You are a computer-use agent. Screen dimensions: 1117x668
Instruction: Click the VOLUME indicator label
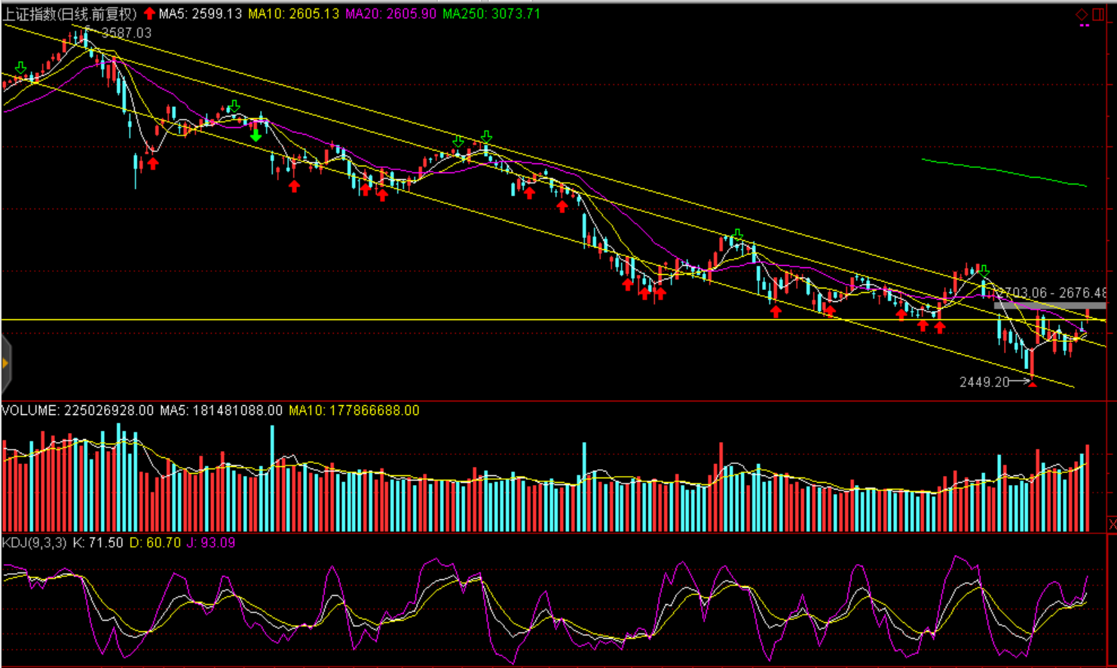click(78, 410)
